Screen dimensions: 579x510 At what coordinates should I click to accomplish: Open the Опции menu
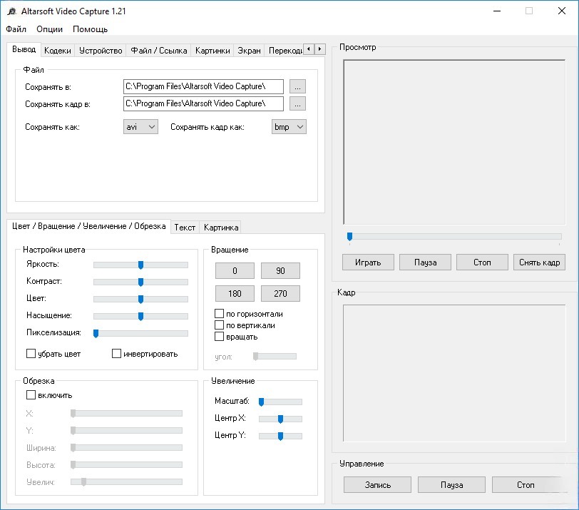pyautogui.click(x=49, y=29)
